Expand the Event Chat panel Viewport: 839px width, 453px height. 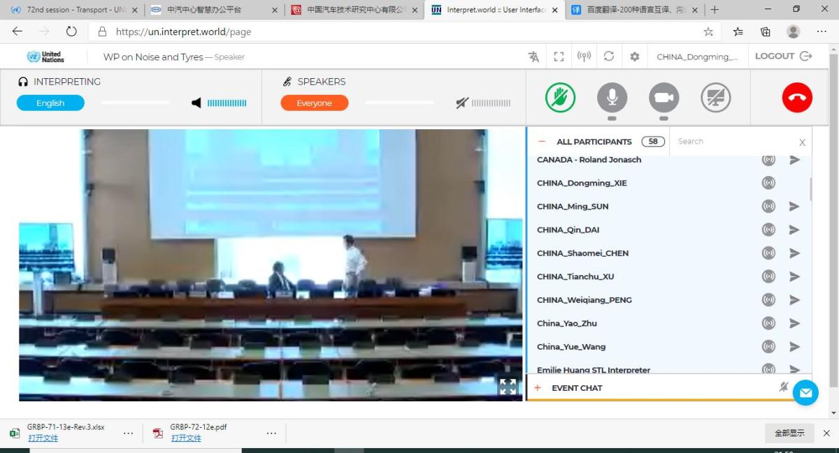pos(538,388)
